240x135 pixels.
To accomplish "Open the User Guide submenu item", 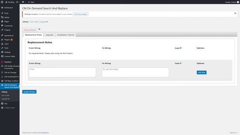I will point(5,95).
